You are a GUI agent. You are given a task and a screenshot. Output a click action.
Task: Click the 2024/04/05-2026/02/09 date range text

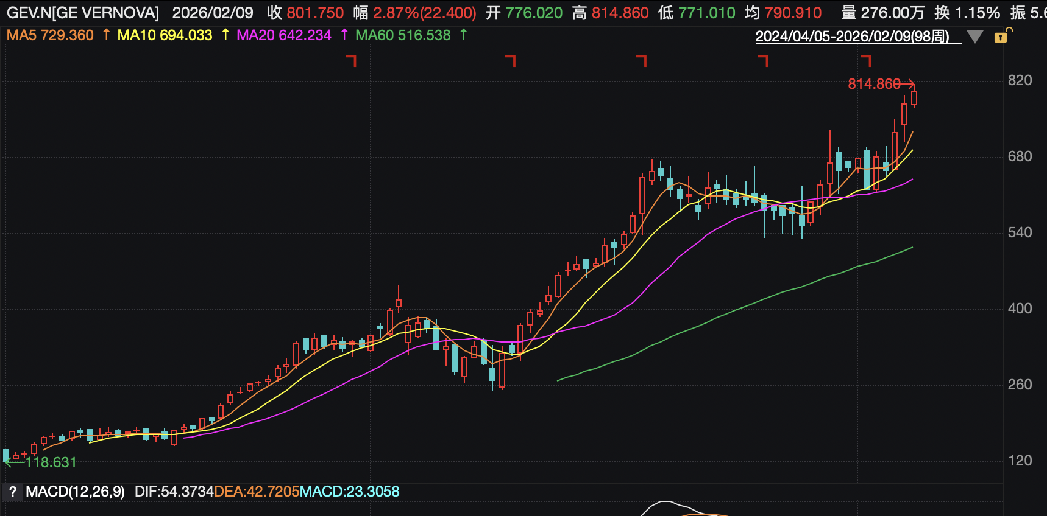(x=852, y=37)
